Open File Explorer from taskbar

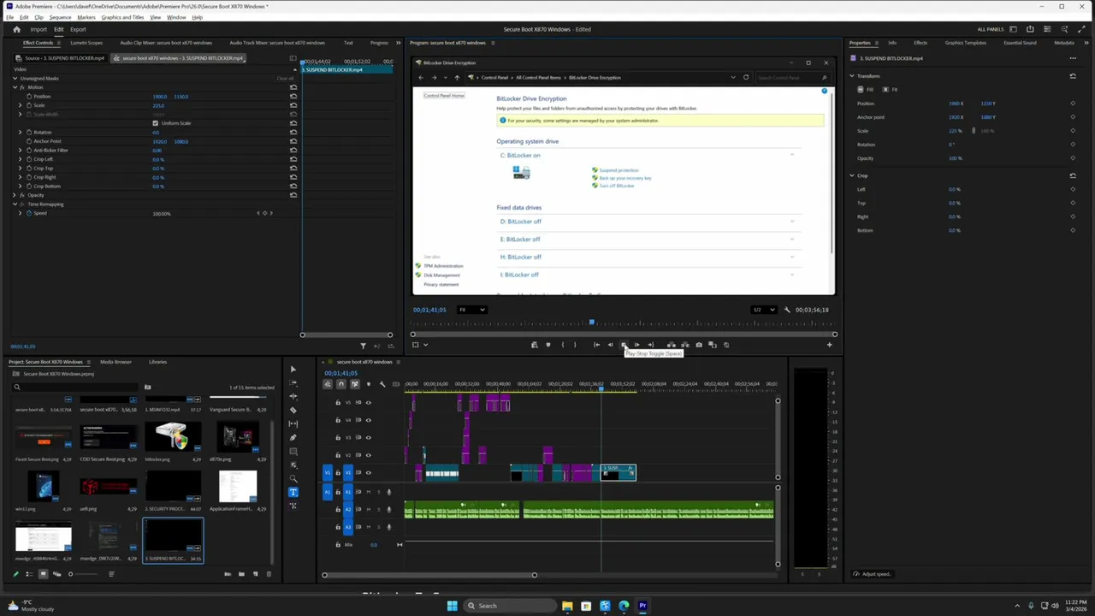pos(567,606)
